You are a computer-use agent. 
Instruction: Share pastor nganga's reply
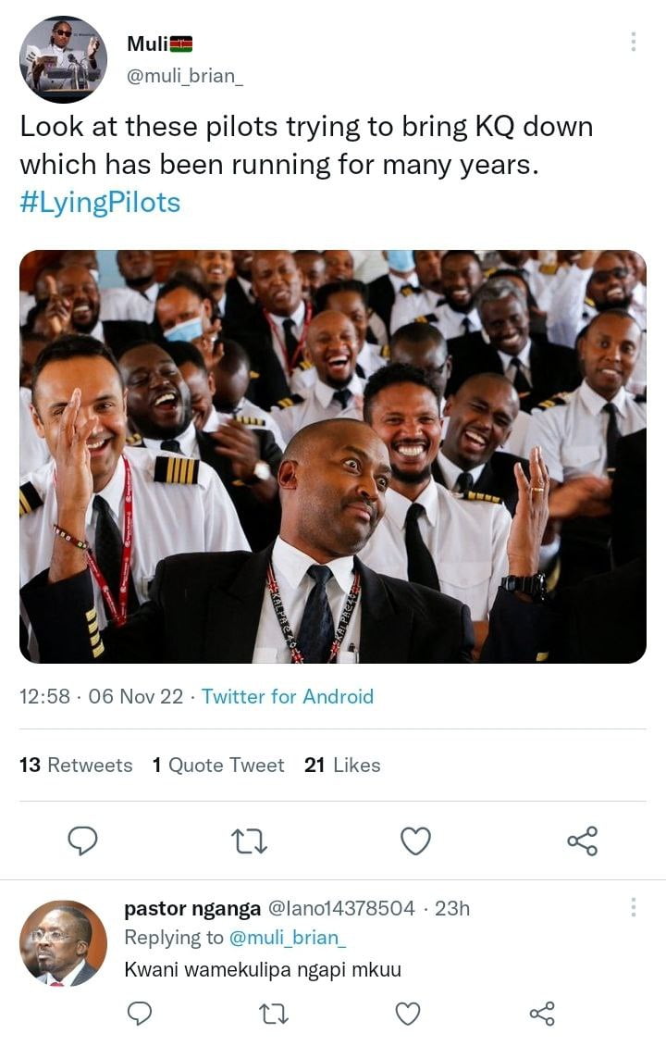pyautogui.click(x=542, y=1014)
